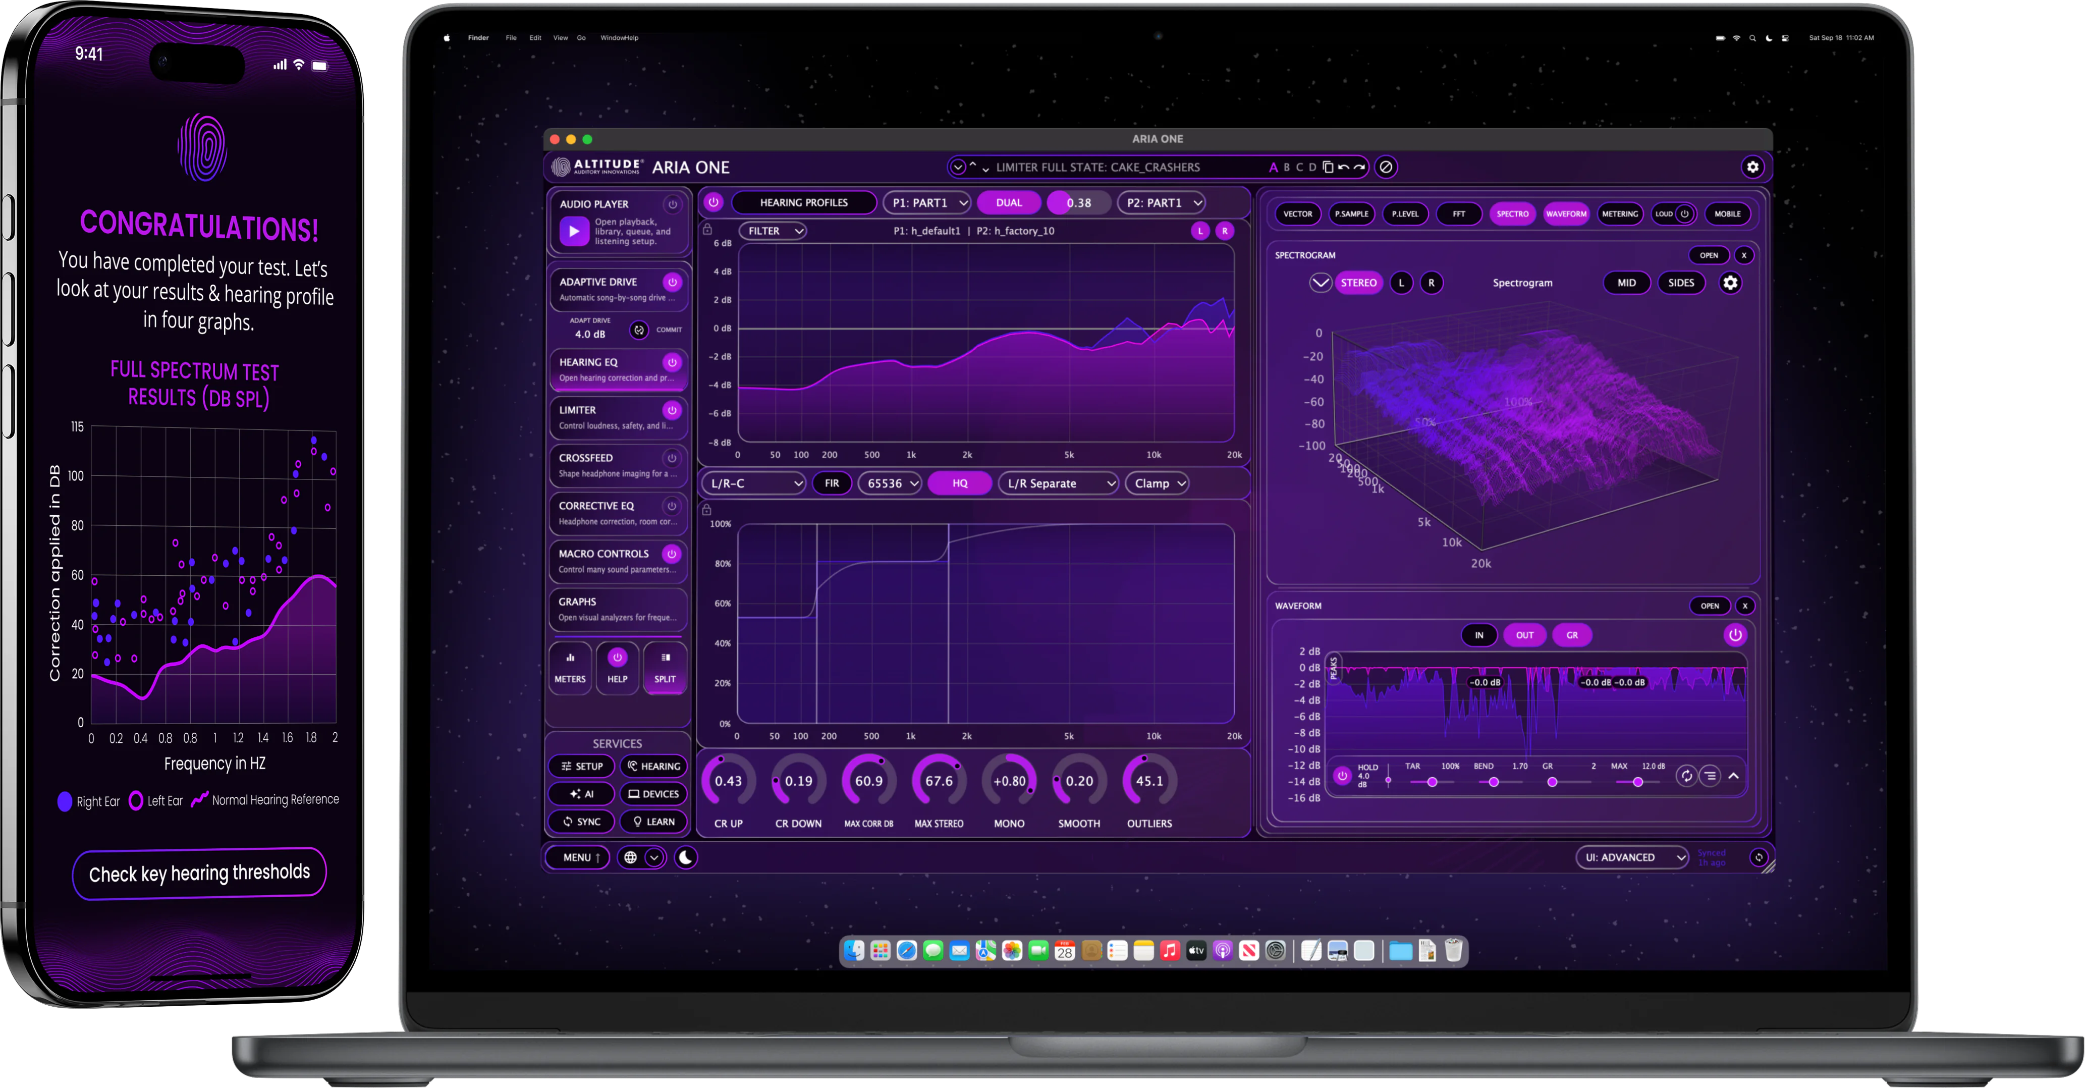Toggle Hearing Profiles power button
2086x1088 pixels.
712,202
